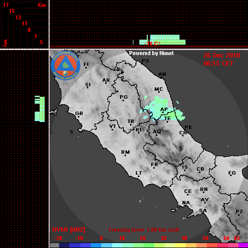Click the radar echo over Ascoli Piceno area
Screen dimensions: 248x248
(163, 109)
